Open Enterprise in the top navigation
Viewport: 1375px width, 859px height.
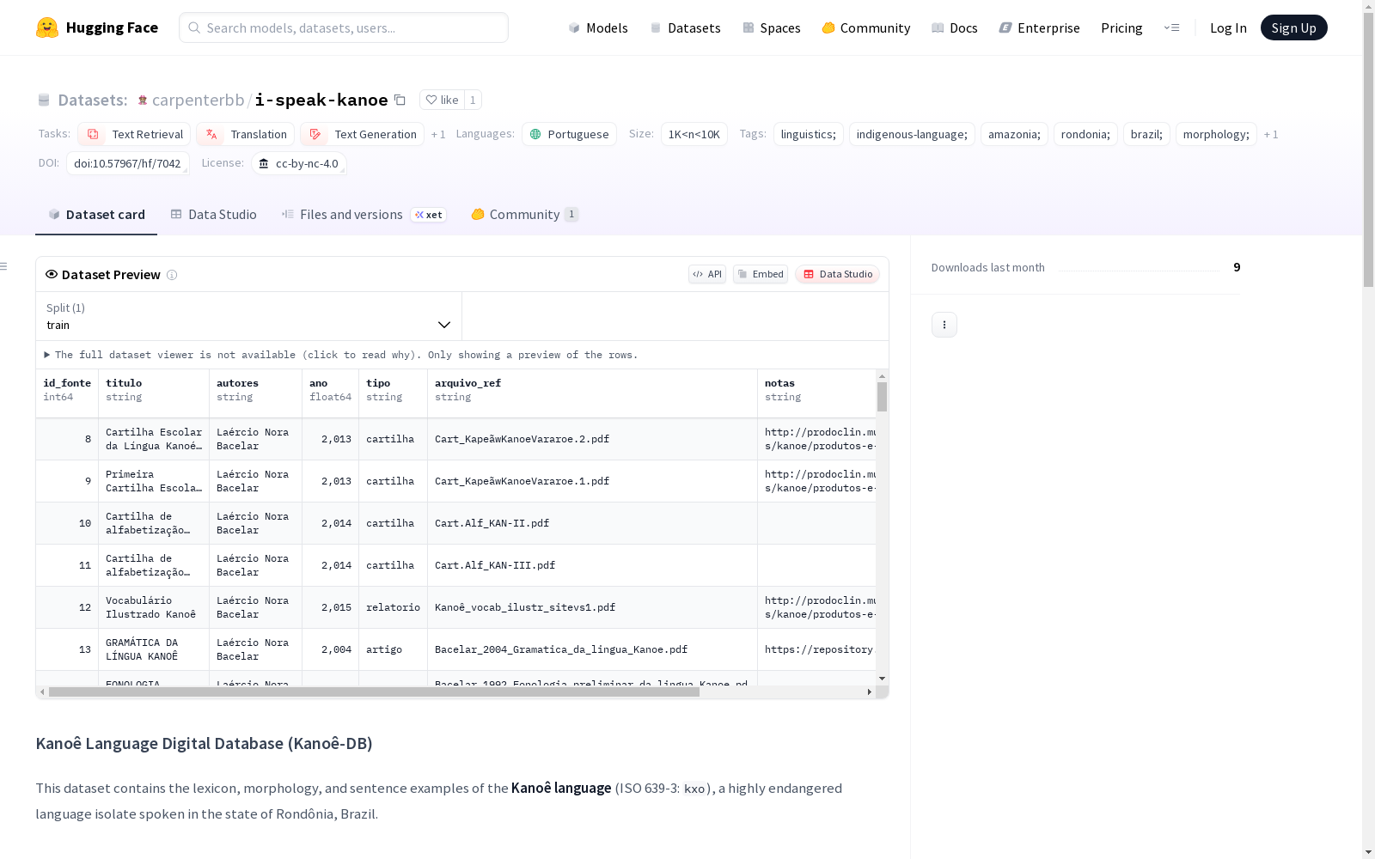coord(1039,27)
